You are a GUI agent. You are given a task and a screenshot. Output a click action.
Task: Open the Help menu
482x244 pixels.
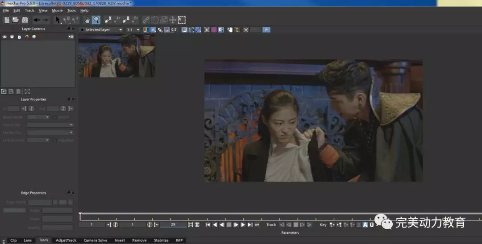point(84,10)
